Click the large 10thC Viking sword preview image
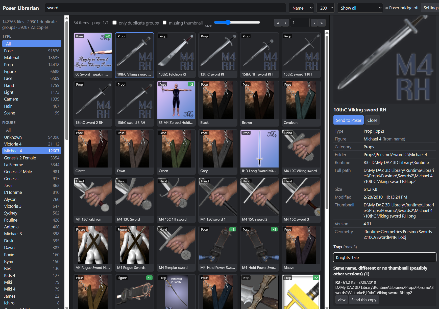439x309 pixels. click(385, 60)
